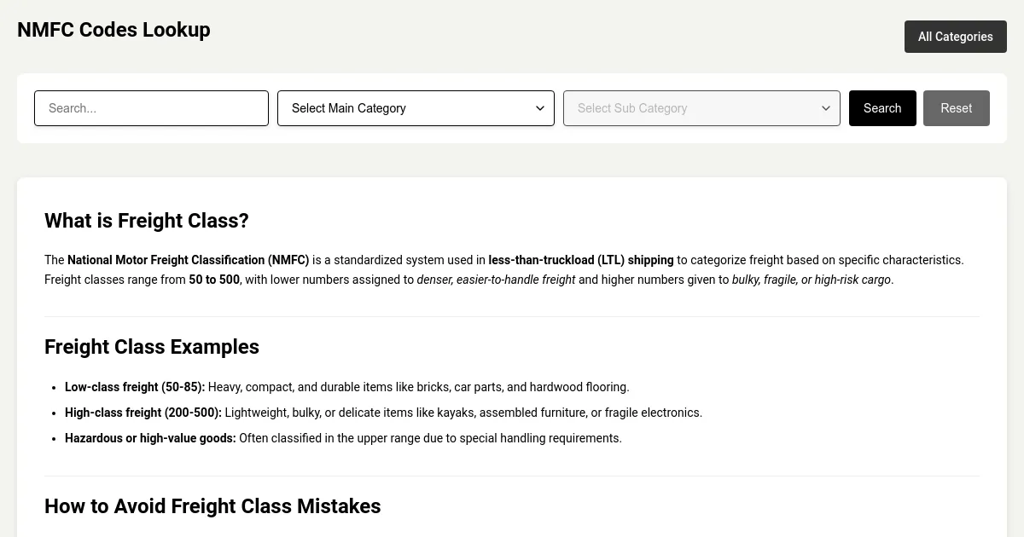The height and width of the screenshot is (537, 1024).
Task: Click the Freight Class Examples heading
Action: point(152,347)
